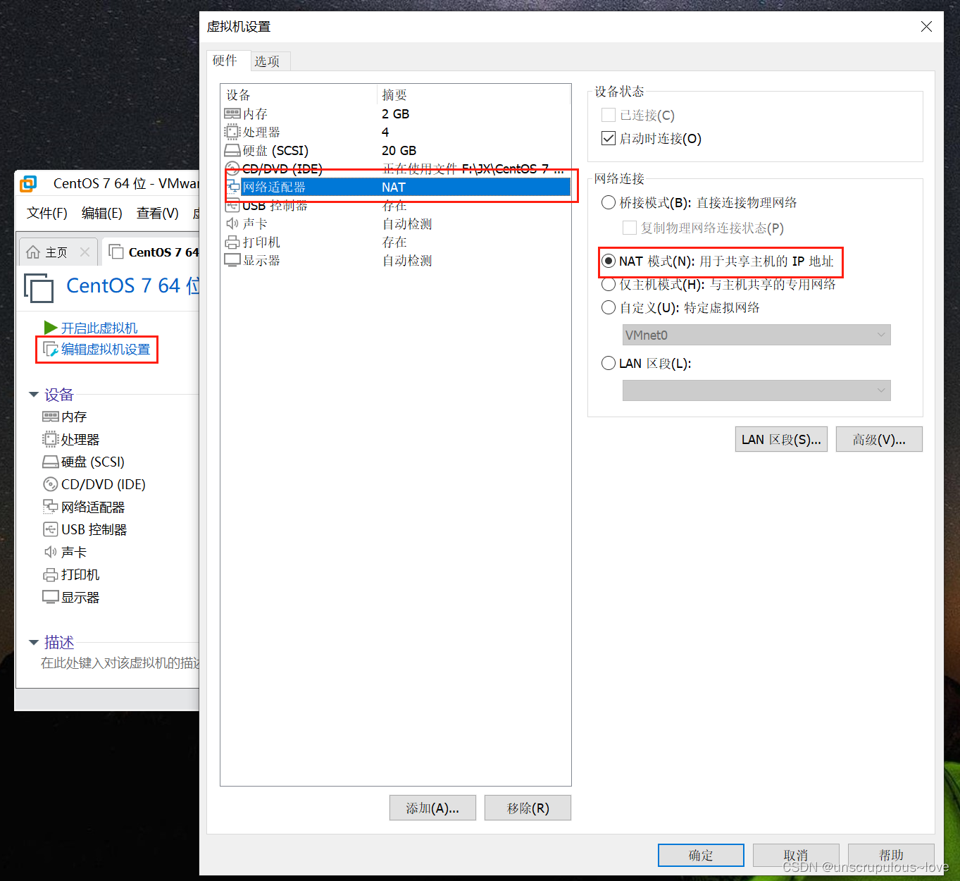Image resolution: width=960 pixels, height=881 pixels.
Task: Click the 网络适配器 icon in VMware sidebar
Action: point(50,507)
